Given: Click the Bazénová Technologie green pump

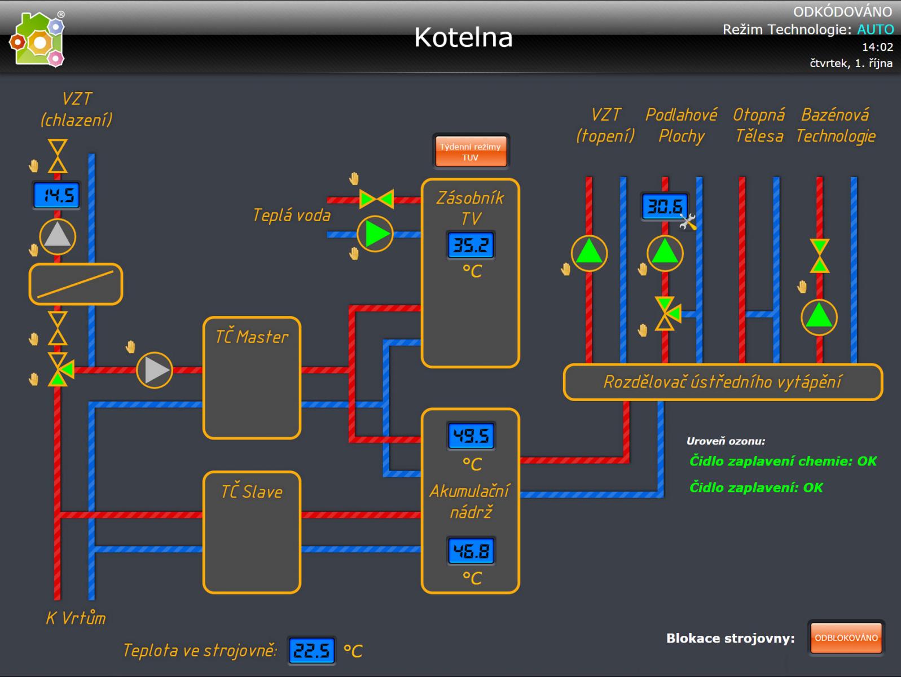Looking at the screenshot, I should [x=819, y=317].
